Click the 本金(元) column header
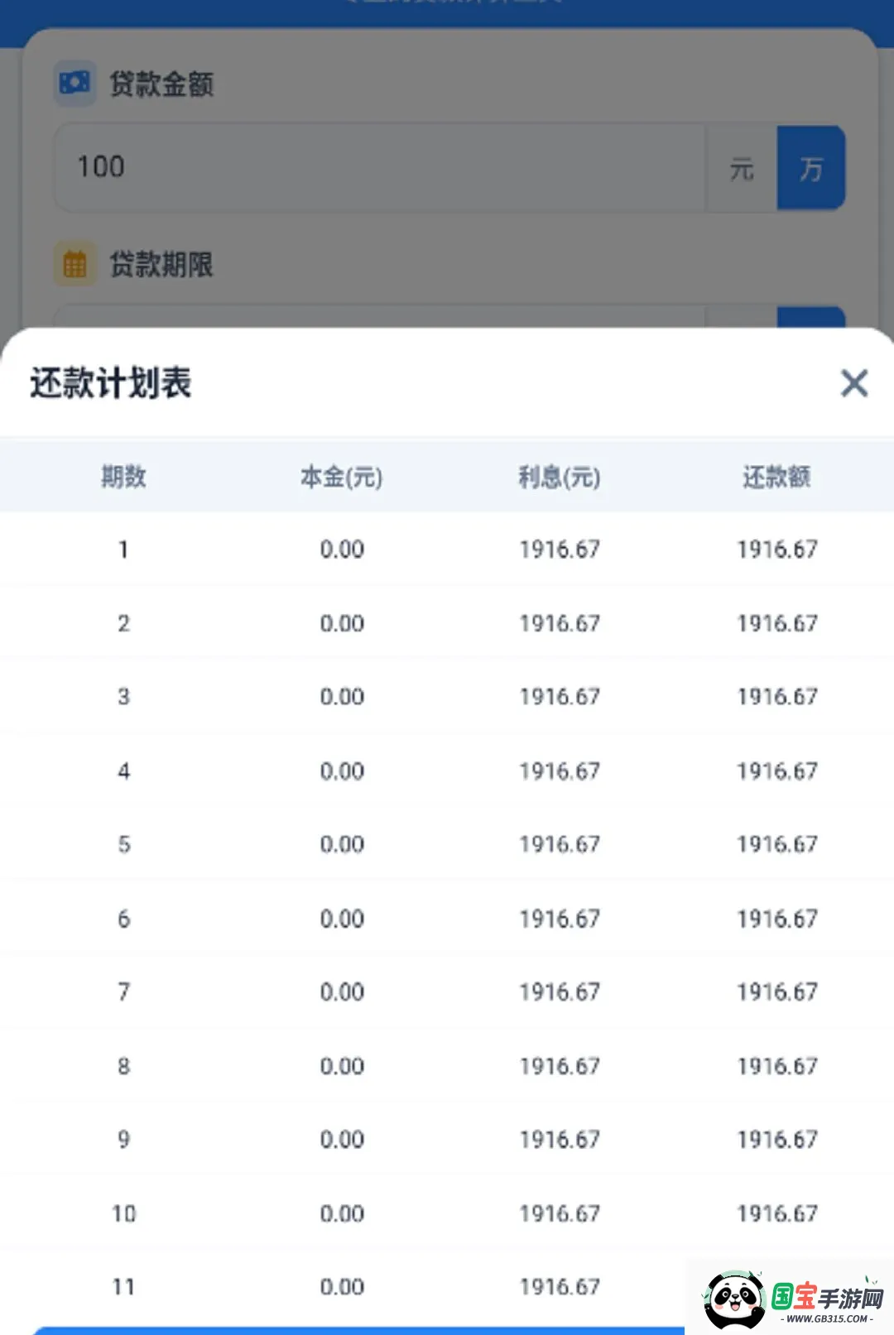 click(x=341, y=477)
